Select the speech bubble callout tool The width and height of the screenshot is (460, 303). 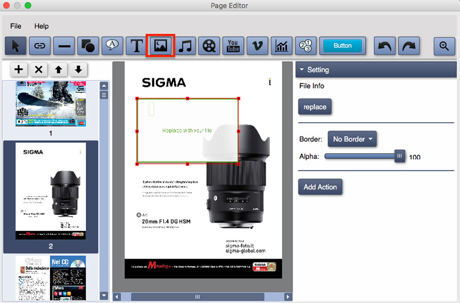point(112,46)
